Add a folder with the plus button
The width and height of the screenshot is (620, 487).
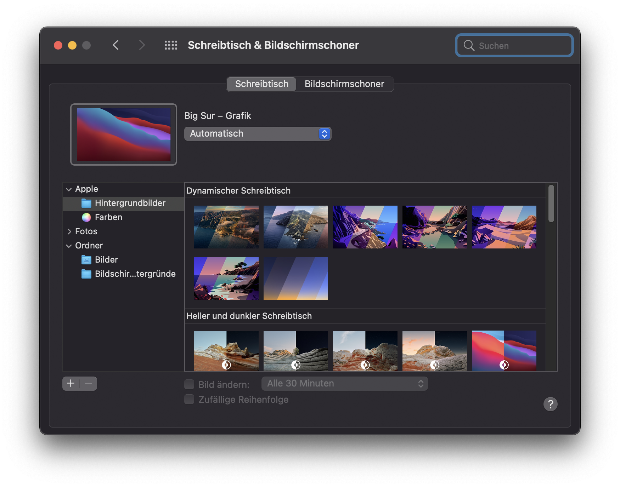pos(71,384)
